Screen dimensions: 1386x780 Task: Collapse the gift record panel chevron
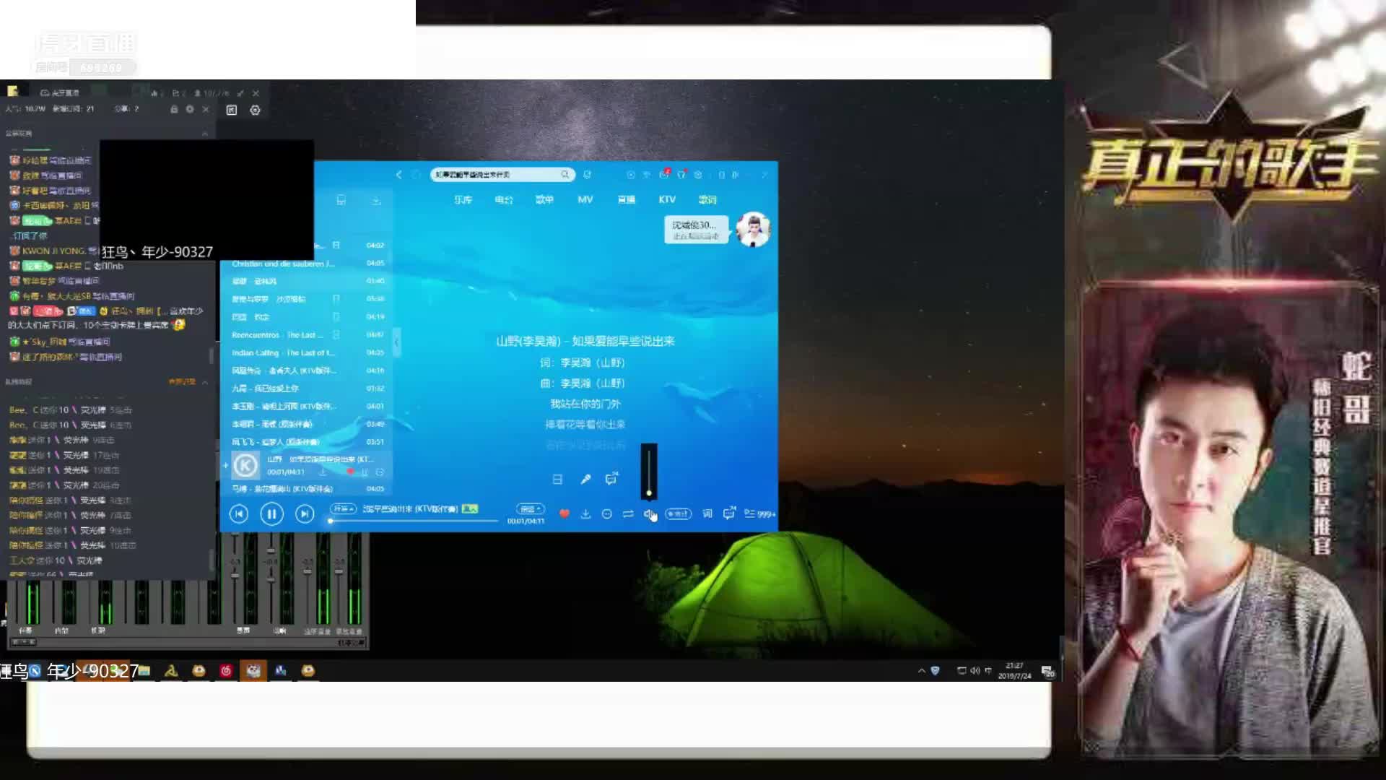pyautogui.click(x=205, y=382)
